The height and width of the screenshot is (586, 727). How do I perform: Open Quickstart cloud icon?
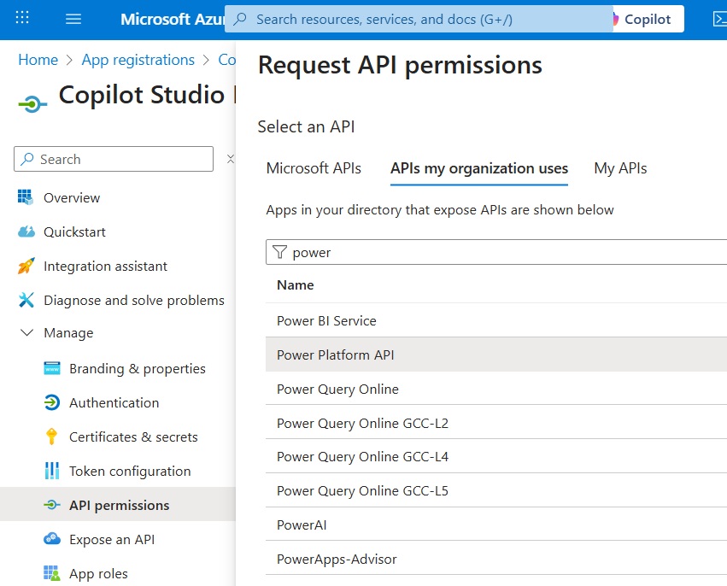pyautogui.click(x=26, y=231)
